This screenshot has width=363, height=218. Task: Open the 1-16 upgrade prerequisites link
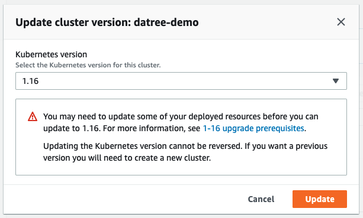coord(253,128)
